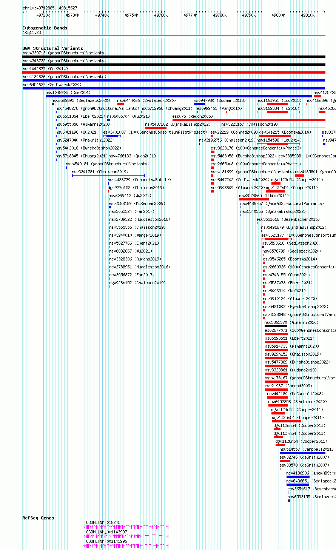336x550 pixels.
Task: Open OGDHL NM_001143996 transcript
Action: pyautogui.click(x=107, y=541)
